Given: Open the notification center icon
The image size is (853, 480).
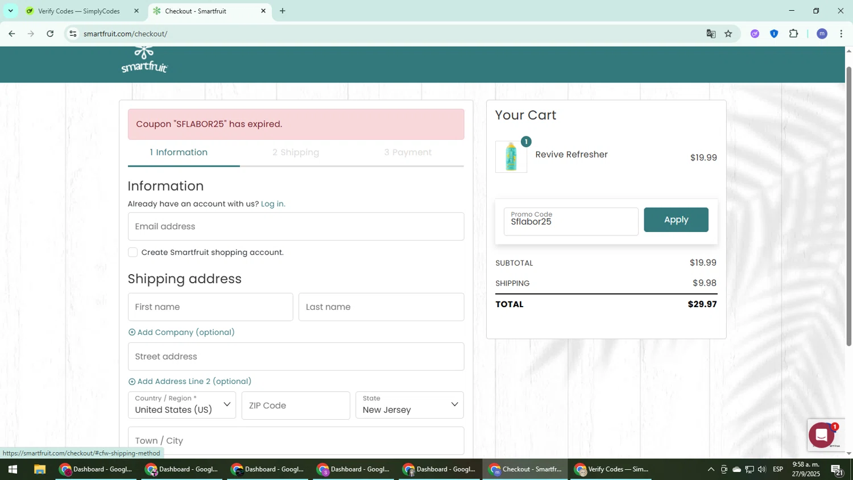Looking at the screenshot, I should click(x=837, y=470).
